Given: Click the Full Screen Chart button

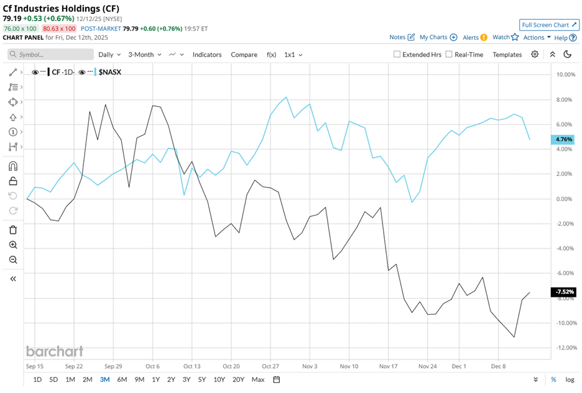Looking at the screenshot, I should [x=549, y=25].
